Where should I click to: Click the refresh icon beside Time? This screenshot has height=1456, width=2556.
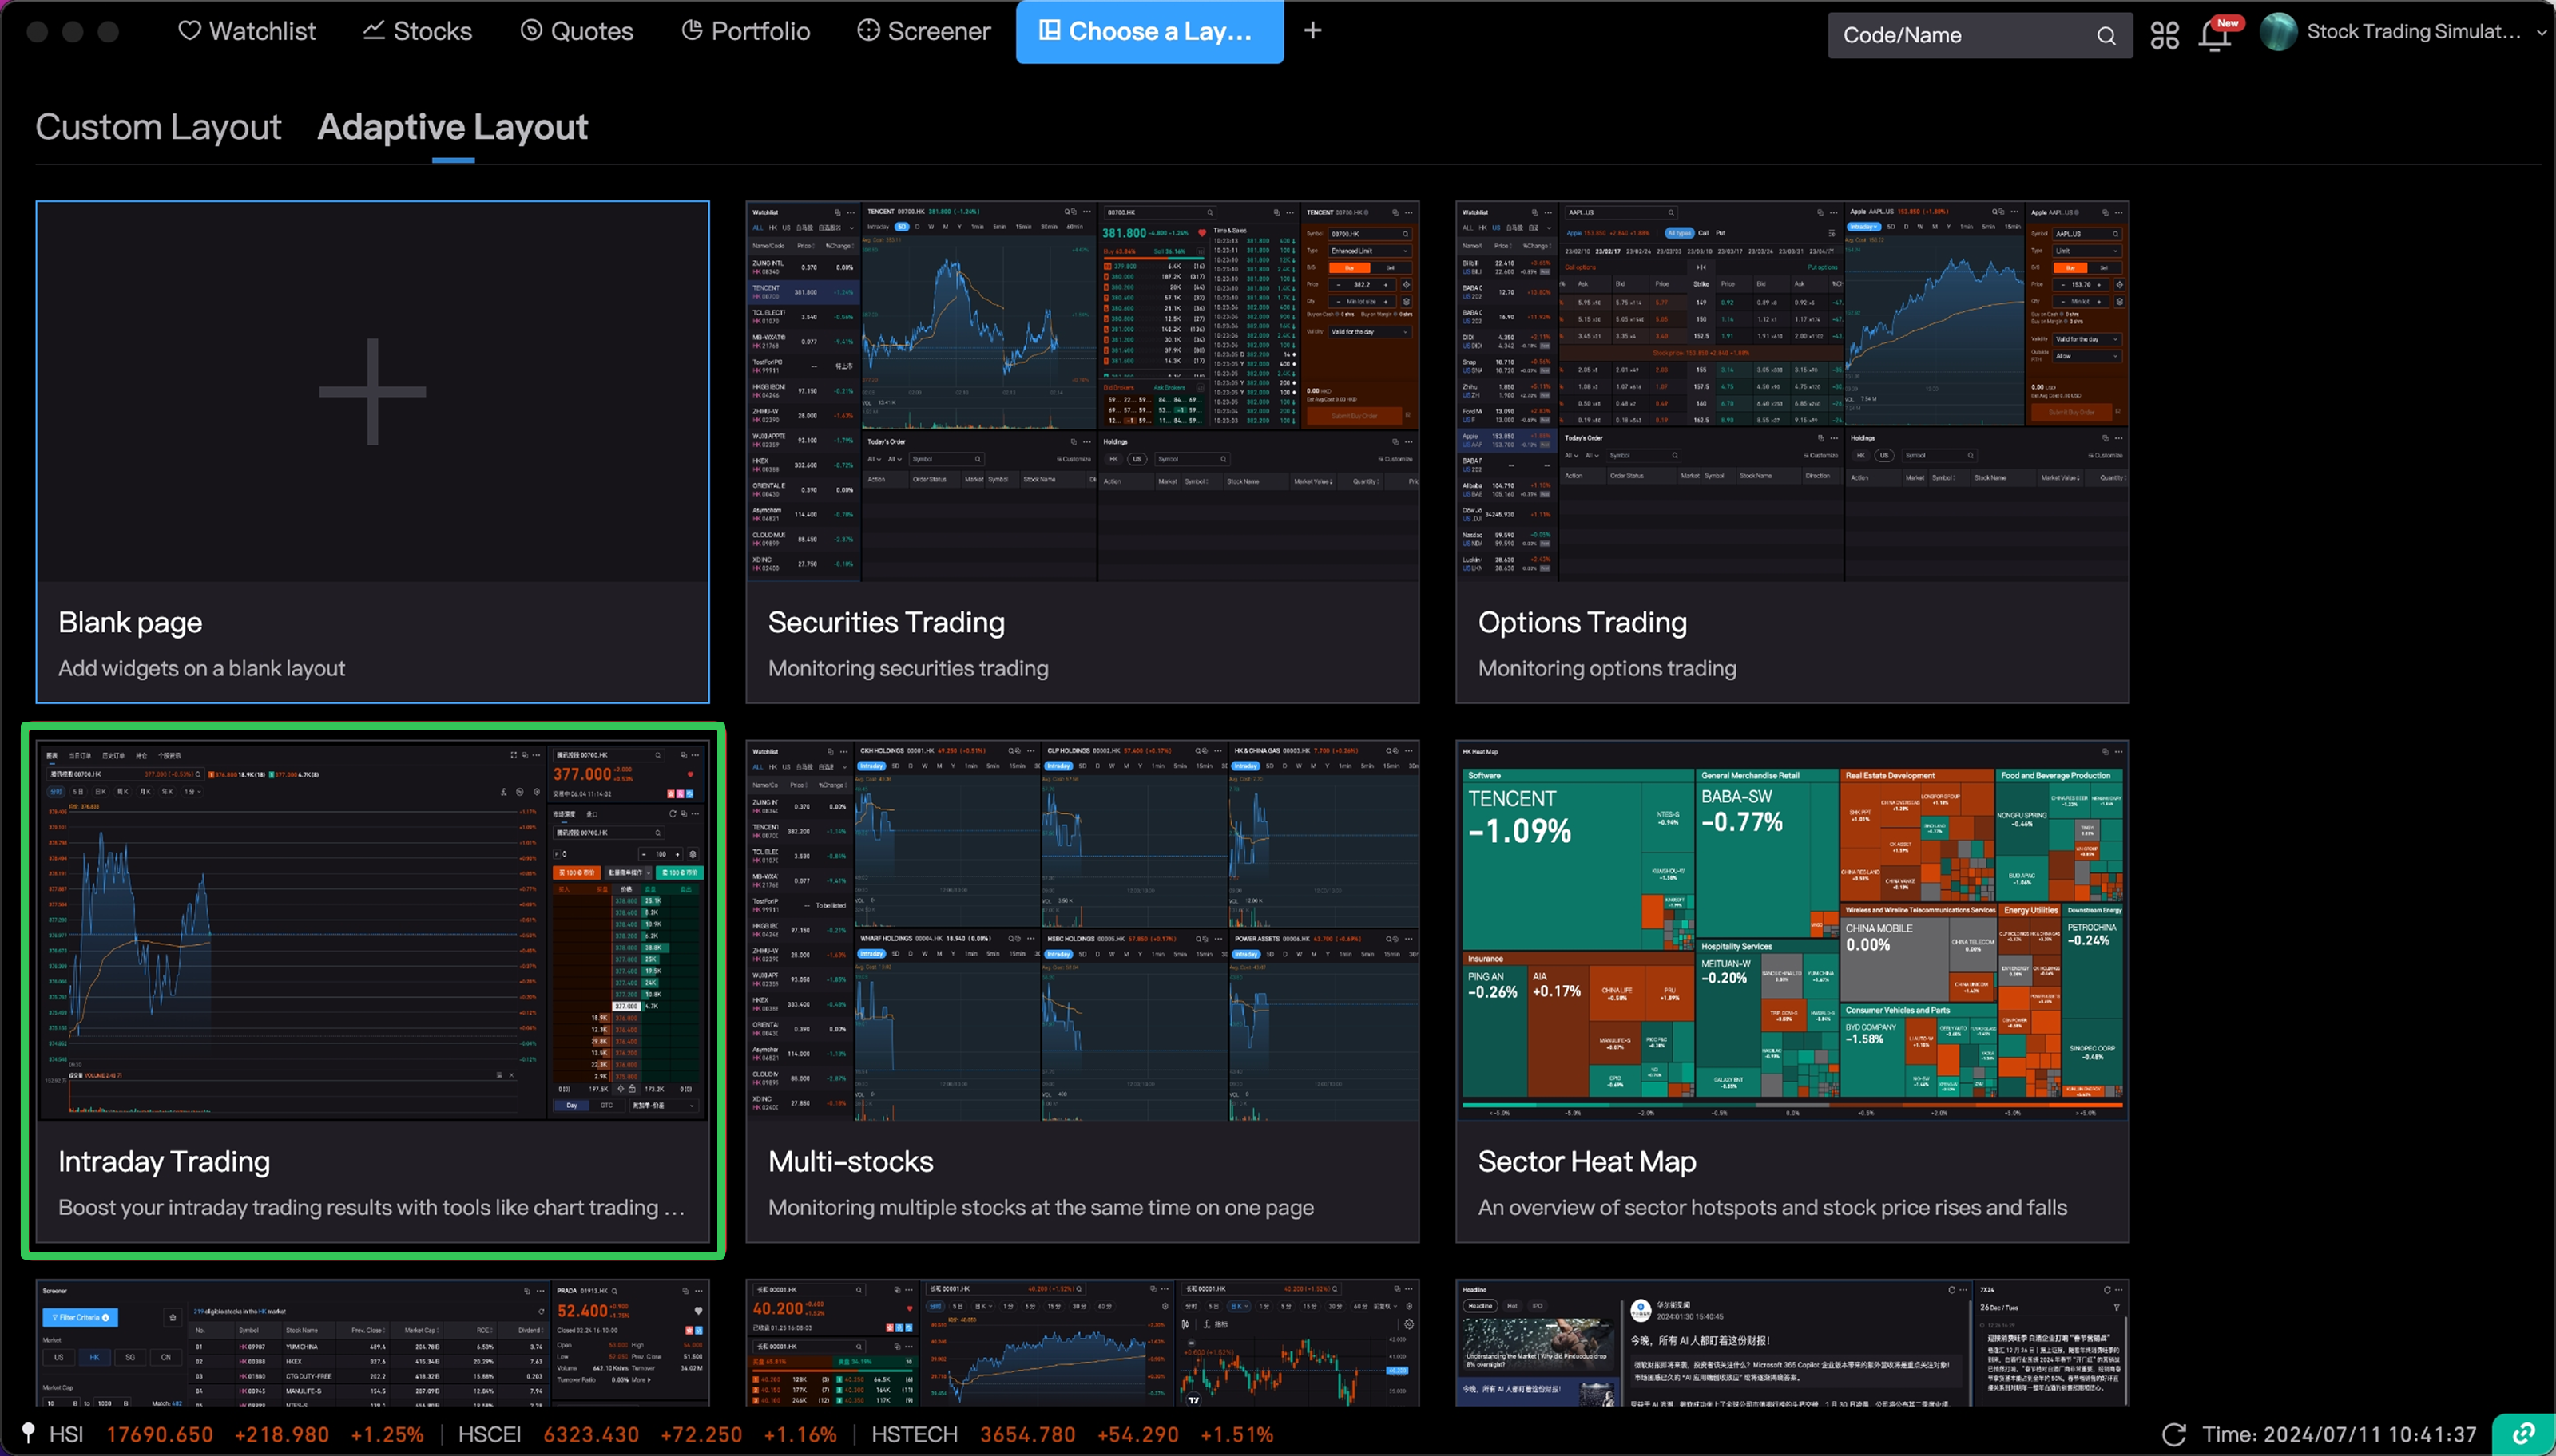tap(2173, 1434)
